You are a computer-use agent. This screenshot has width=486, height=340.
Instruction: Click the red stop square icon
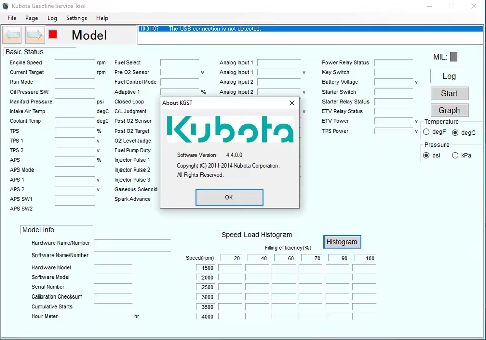[53, 34]
